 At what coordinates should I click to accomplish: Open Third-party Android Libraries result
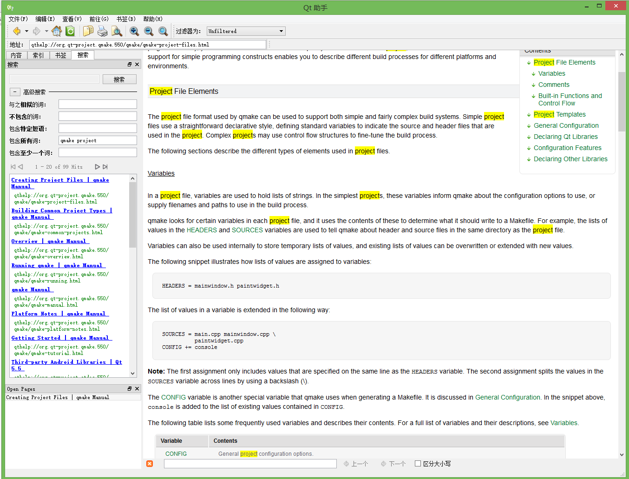click(67, 365)
